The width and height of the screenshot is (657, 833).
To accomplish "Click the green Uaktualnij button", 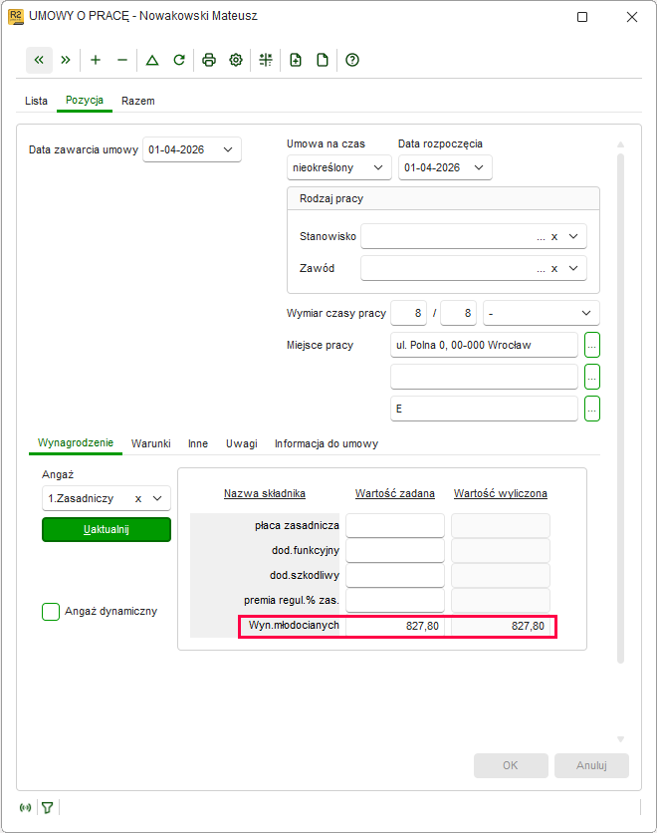I will pyautogui.click(x=107, y=530).
